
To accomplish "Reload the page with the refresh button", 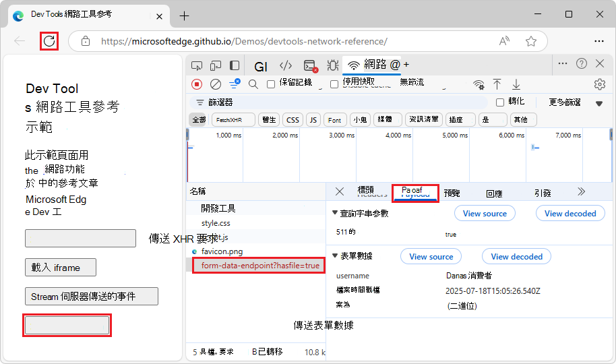I will 49,41.
